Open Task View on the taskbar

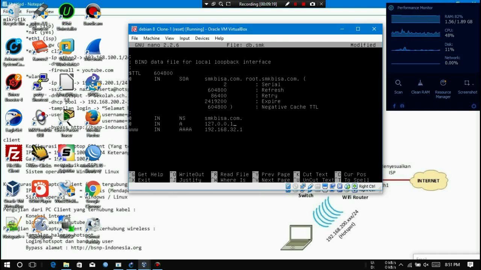(x=32, y=265)
